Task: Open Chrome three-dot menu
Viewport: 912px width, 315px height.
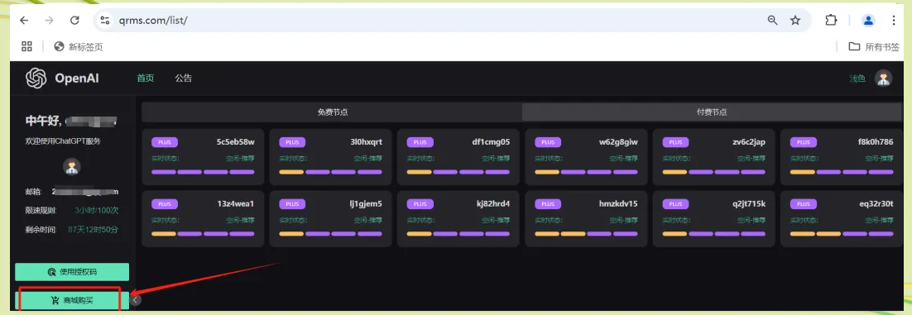Action: [894, 21]
